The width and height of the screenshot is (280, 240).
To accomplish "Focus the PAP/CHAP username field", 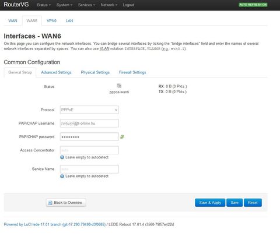I will pyautogui.click(x=89, y=123).
